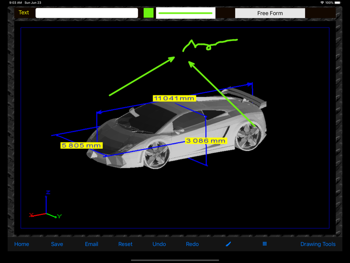Open the green line thickness selector
The width and height of the screenshot is (350, 263).
[185, 13]
